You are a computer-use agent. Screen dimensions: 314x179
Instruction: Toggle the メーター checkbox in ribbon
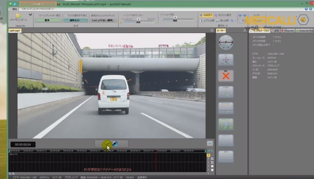251,15
